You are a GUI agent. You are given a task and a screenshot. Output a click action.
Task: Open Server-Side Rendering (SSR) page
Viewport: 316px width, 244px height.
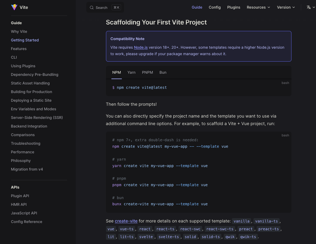(x=37, y=118)
